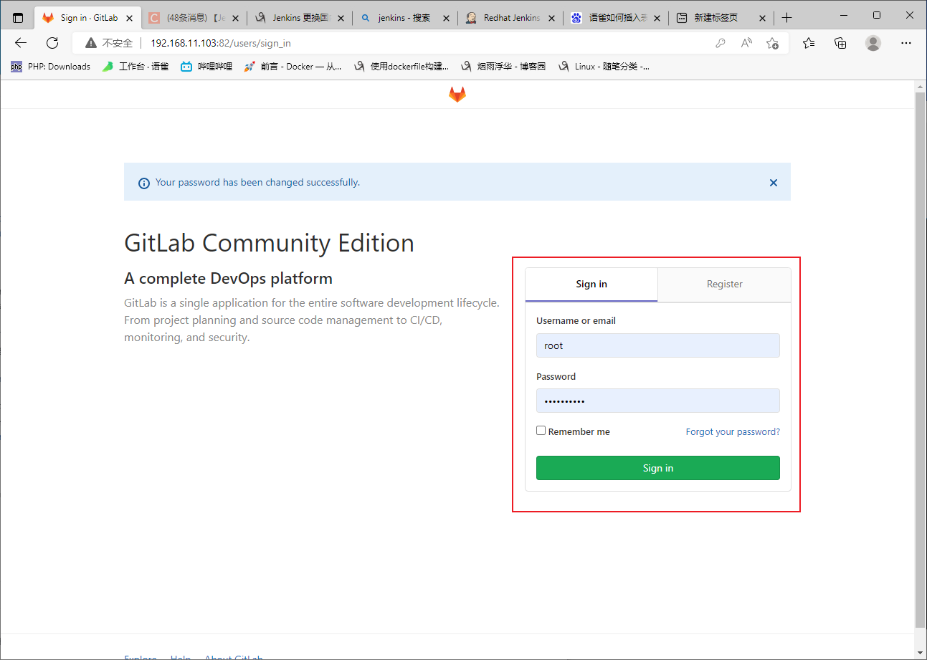Click the info icon in the alert banner
This screenshot has height=660, width=927.
[143, 183]
